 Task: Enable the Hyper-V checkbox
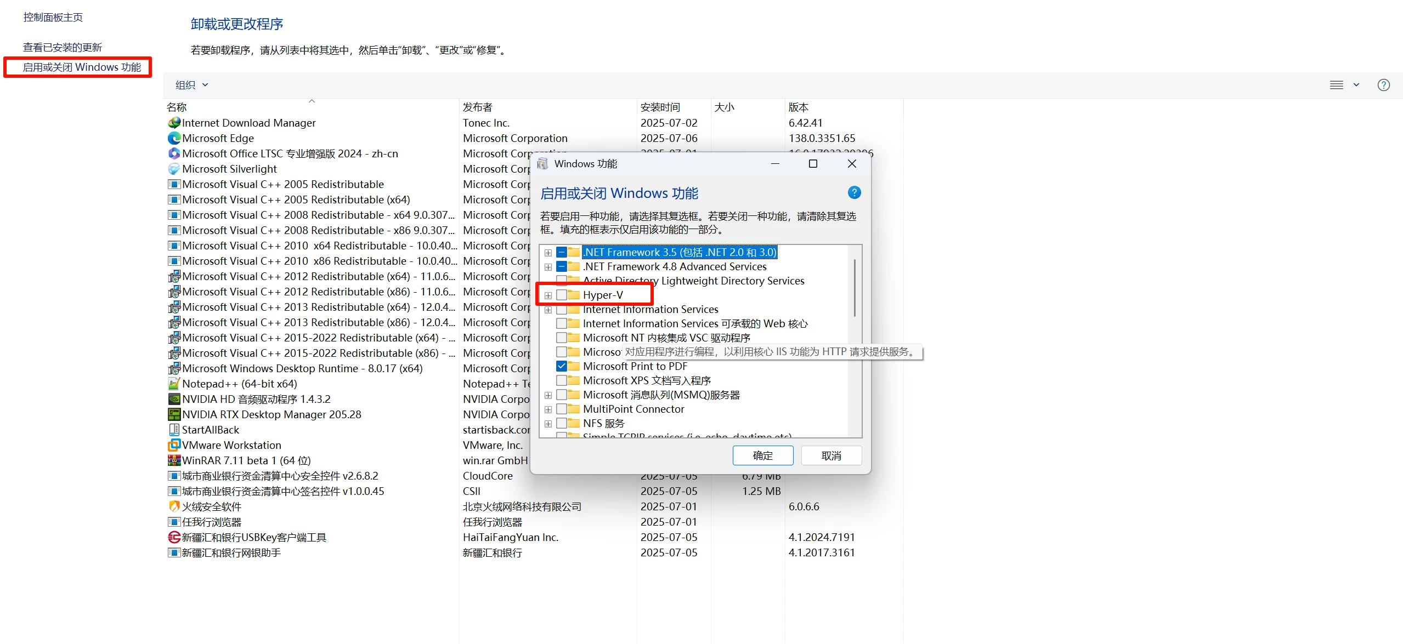click(x=562, y=295)
